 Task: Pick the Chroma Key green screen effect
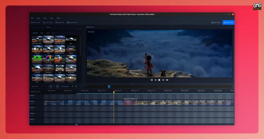tap(37, 58)
